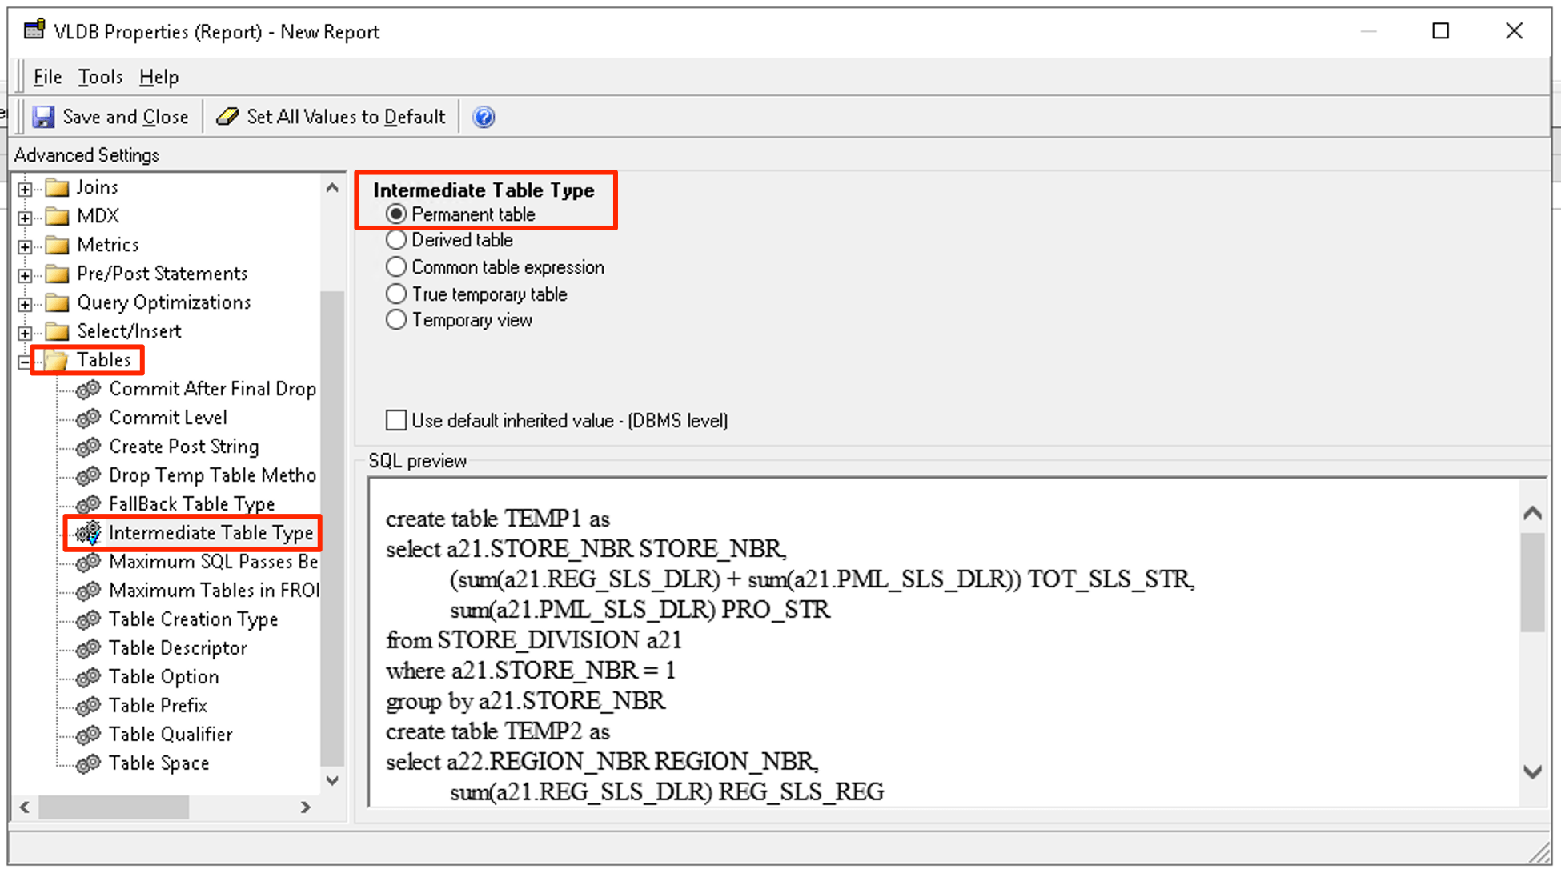This screenshot has height=869, width=1561.
Task: Enable Use default inherited value checkbox
Action: [396, 421]
